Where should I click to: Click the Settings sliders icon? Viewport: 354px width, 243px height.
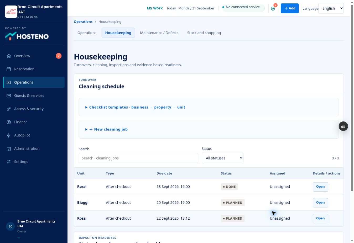(x=9, y=162)
